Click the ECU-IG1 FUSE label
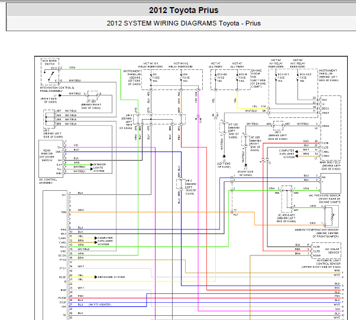The width and height of the screenshot is (356, 320). 283,78
